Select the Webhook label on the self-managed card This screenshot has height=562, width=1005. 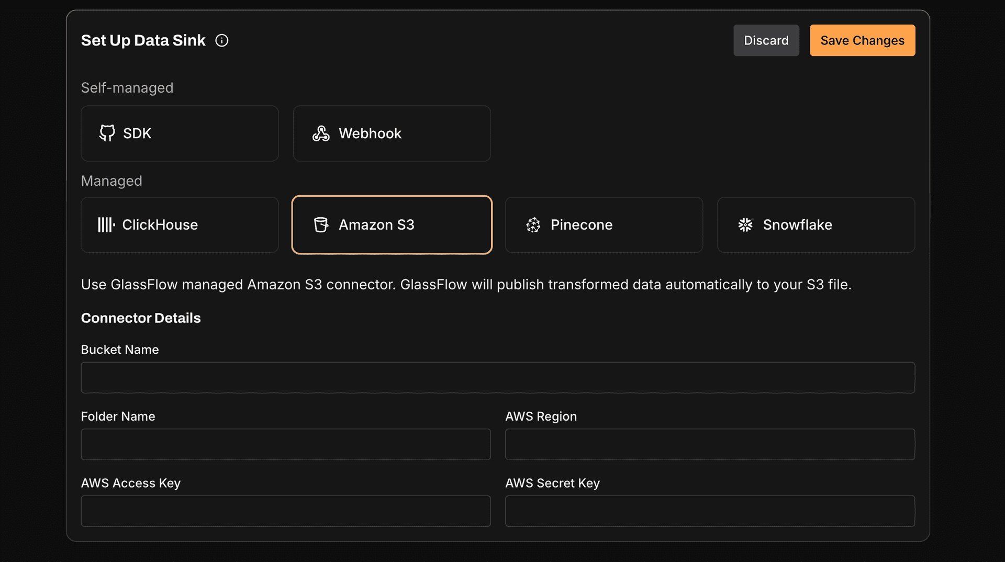370,133
